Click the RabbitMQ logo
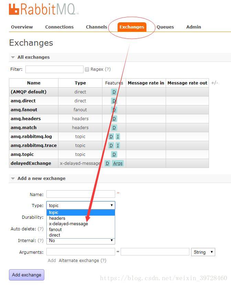Image resolution: width=231 pixels, height=285 pixels. pyautogui.click(x=44, y=9)
